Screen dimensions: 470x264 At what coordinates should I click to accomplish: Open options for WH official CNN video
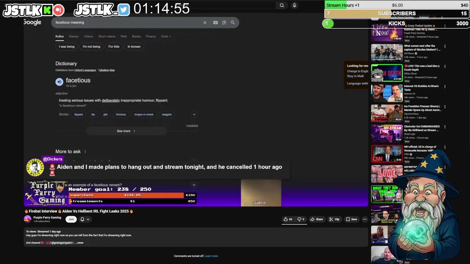point(445,147)
